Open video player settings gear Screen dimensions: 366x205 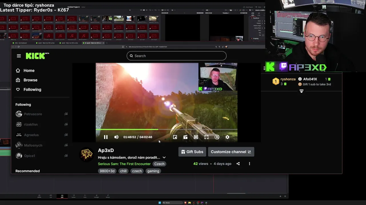point(227,137)
